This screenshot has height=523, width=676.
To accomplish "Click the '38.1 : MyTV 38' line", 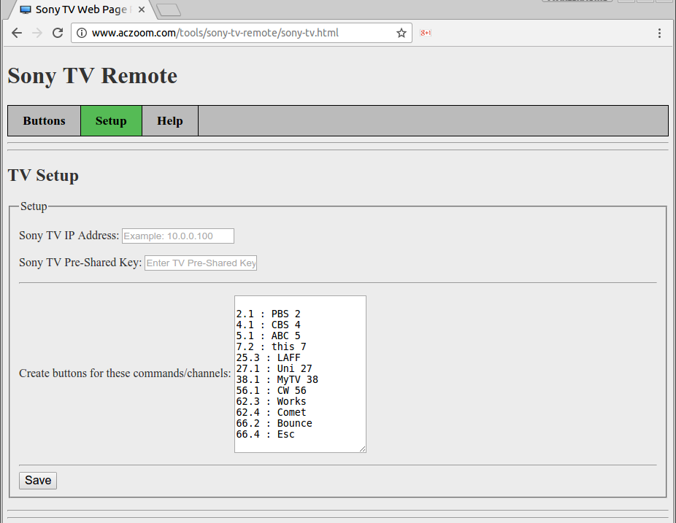I will pyautogui.click(x=277, y=379).
